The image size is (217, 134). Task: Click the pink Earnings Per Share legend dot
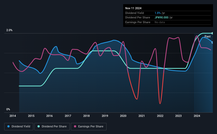coord(75,126)
